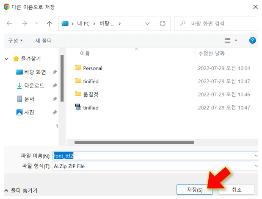
Task: Expand the 파일 이름 dropdown arrow
Action: pyautogui.click(x=256, y=156)
